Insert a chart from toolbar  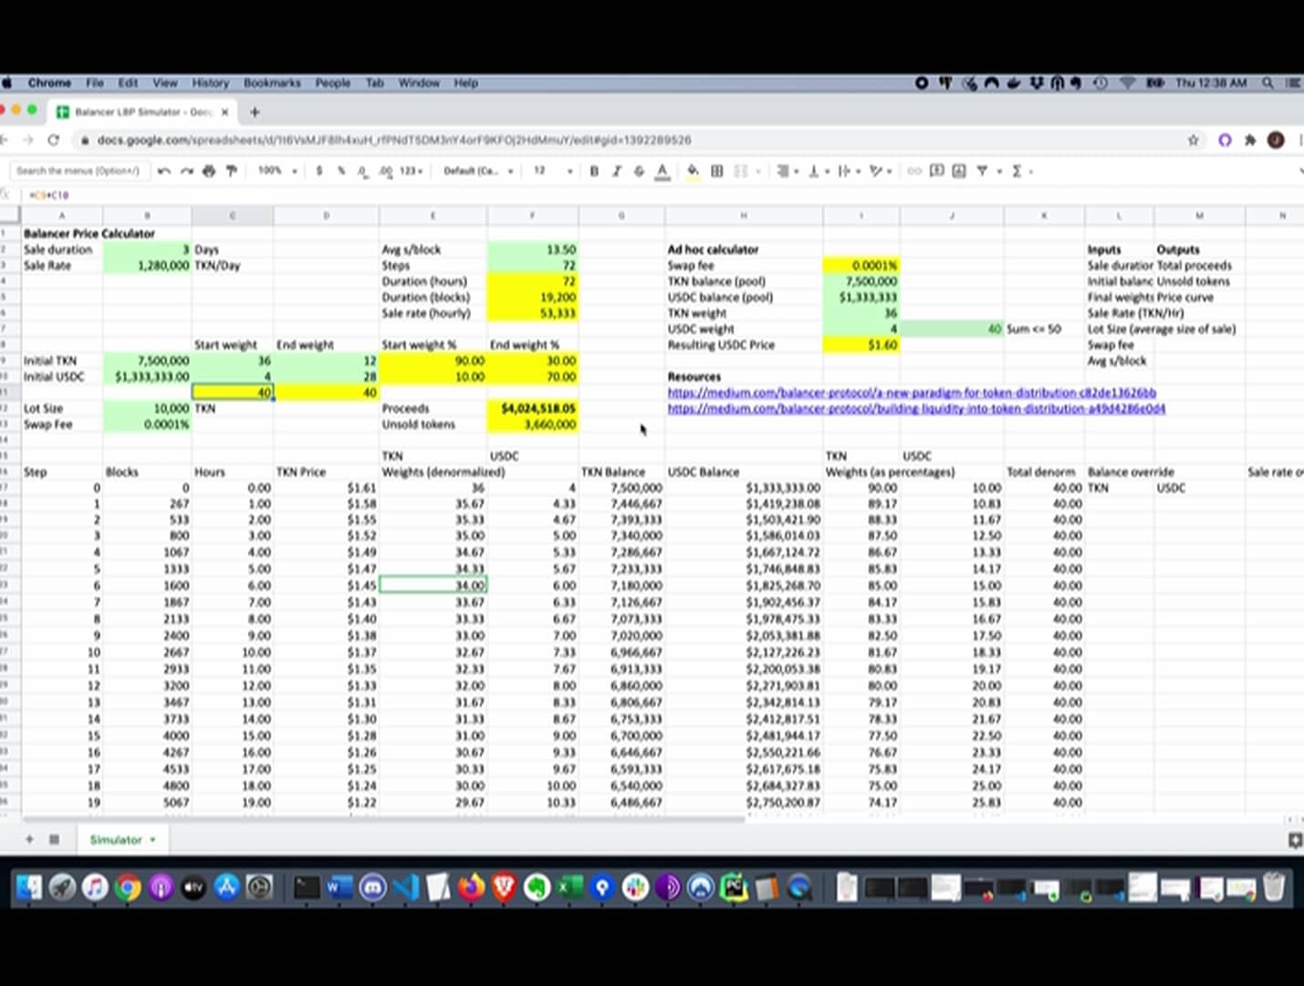click(959, 171)
